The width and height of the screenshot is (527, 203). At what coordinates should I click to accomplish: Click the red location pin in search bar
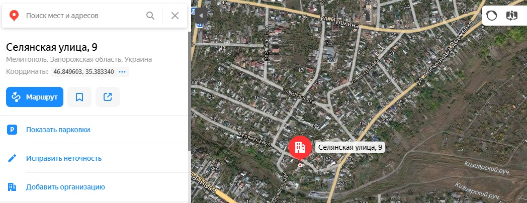click(14, 16)
